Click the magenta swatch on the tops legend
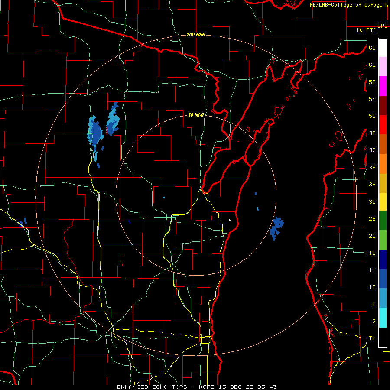390x390 pixels. [383, 86]
